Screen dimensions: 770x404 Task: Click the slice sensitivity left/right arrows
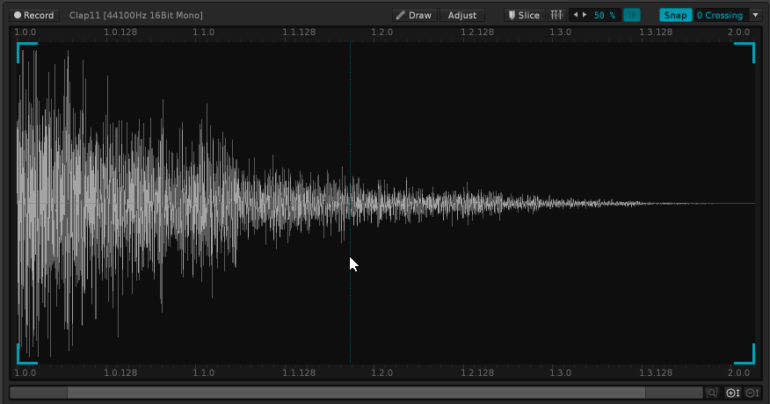(x=580, y=15)
